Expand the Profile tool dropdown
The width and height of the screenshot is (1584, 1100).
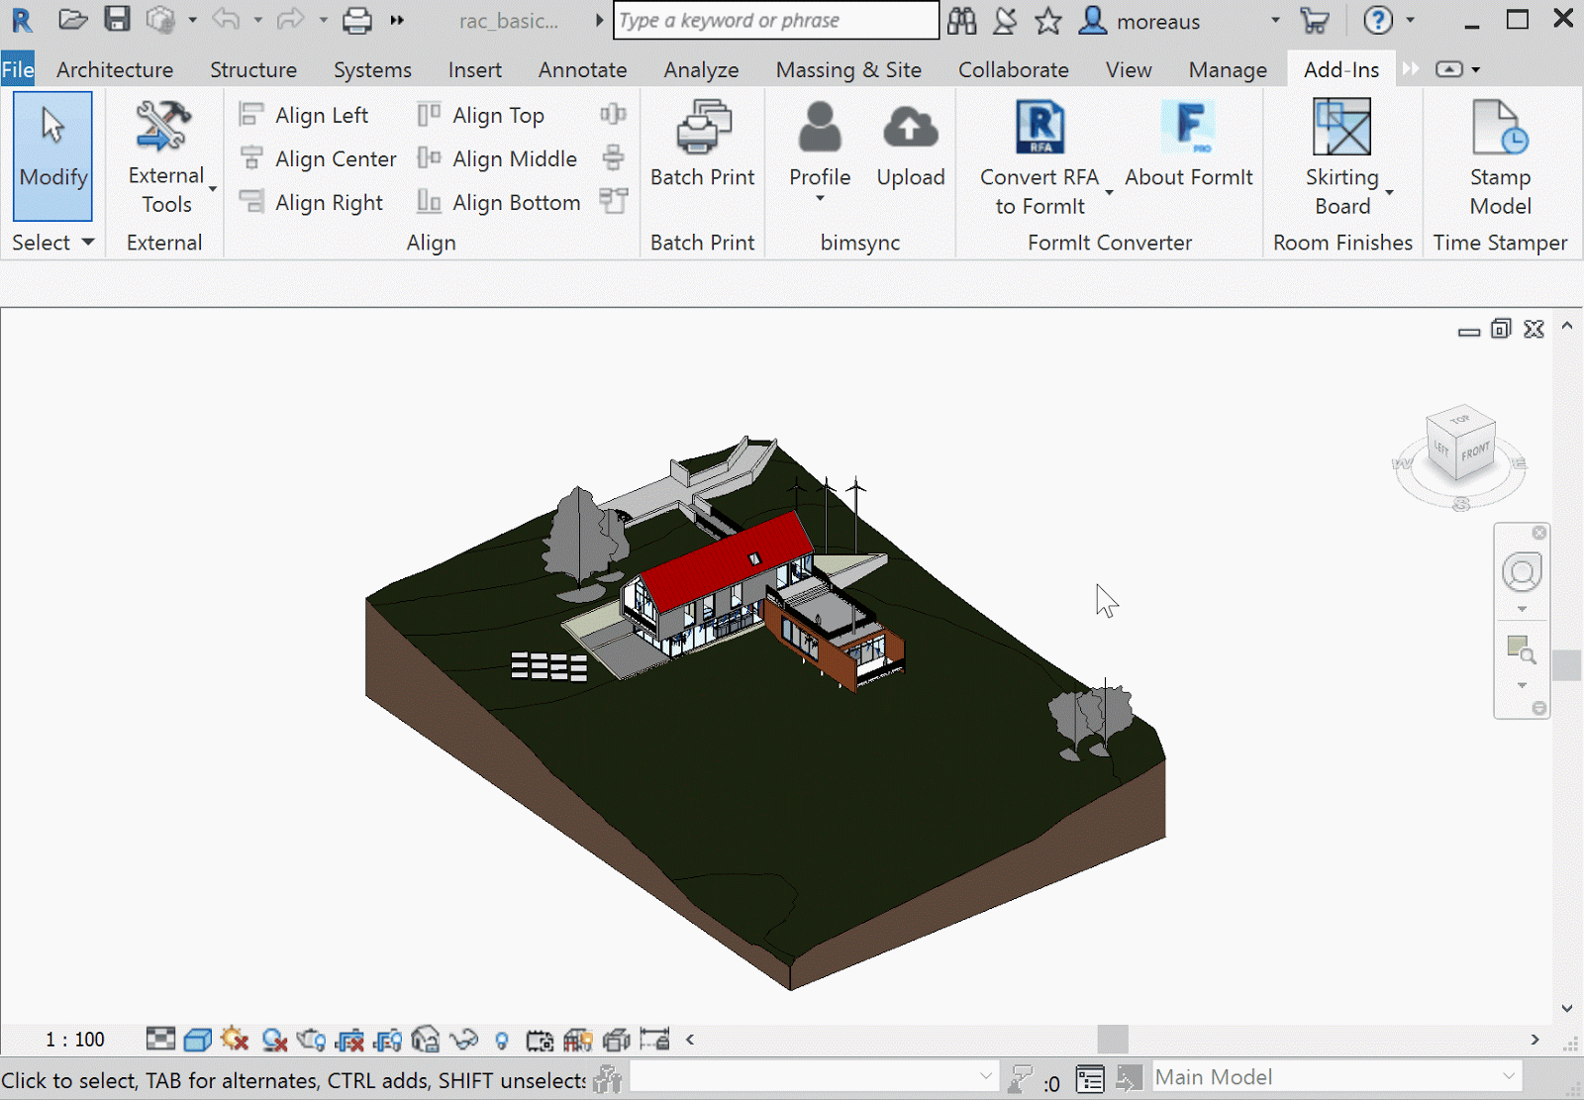pyautogui.click(x=819, y=198)
